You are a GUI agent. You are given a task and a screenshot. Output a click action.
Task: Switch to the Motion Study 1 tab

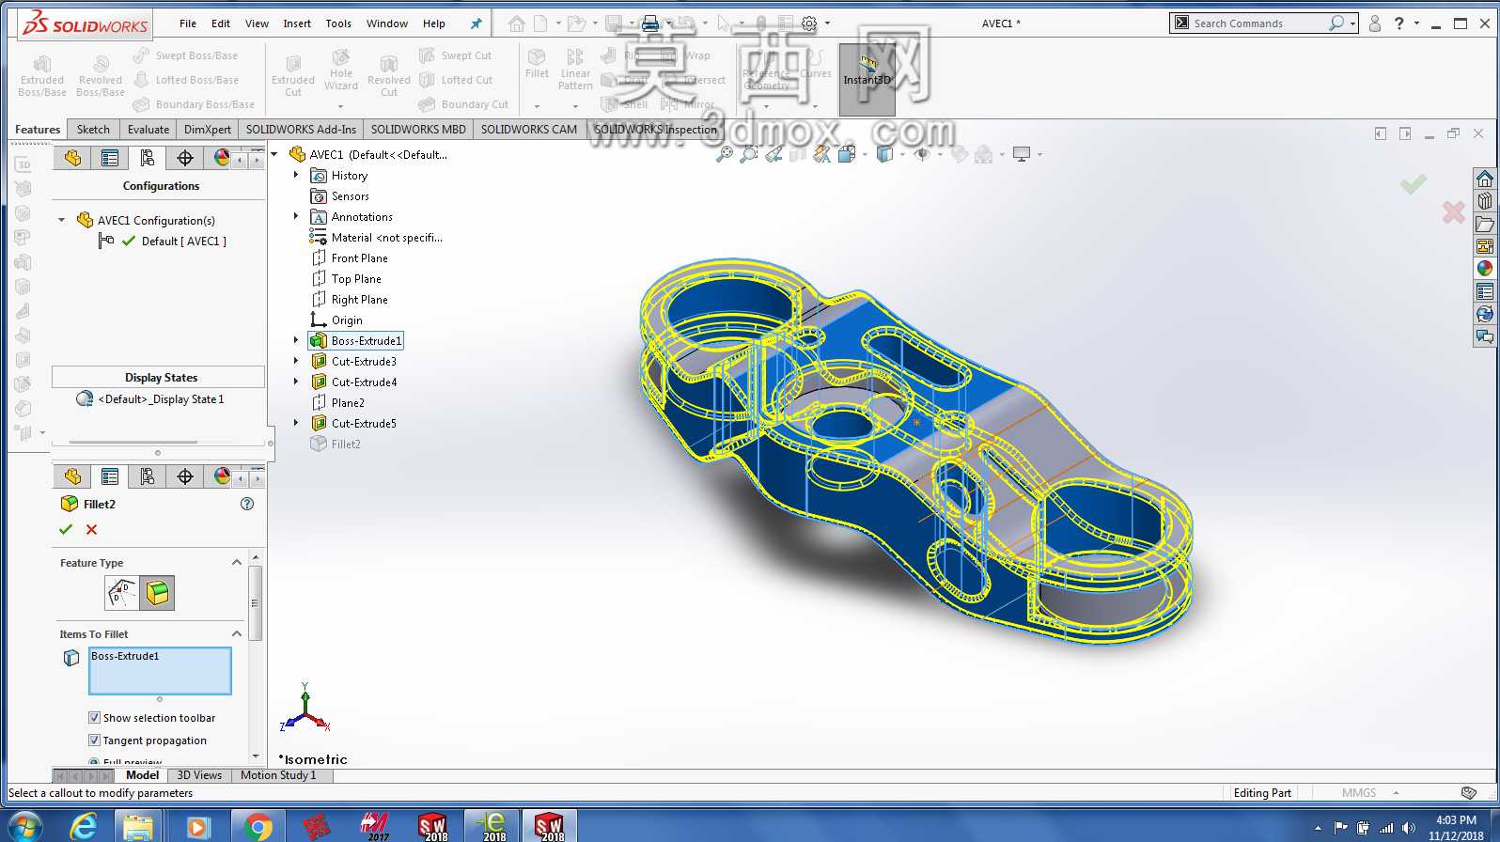point(278,775)
